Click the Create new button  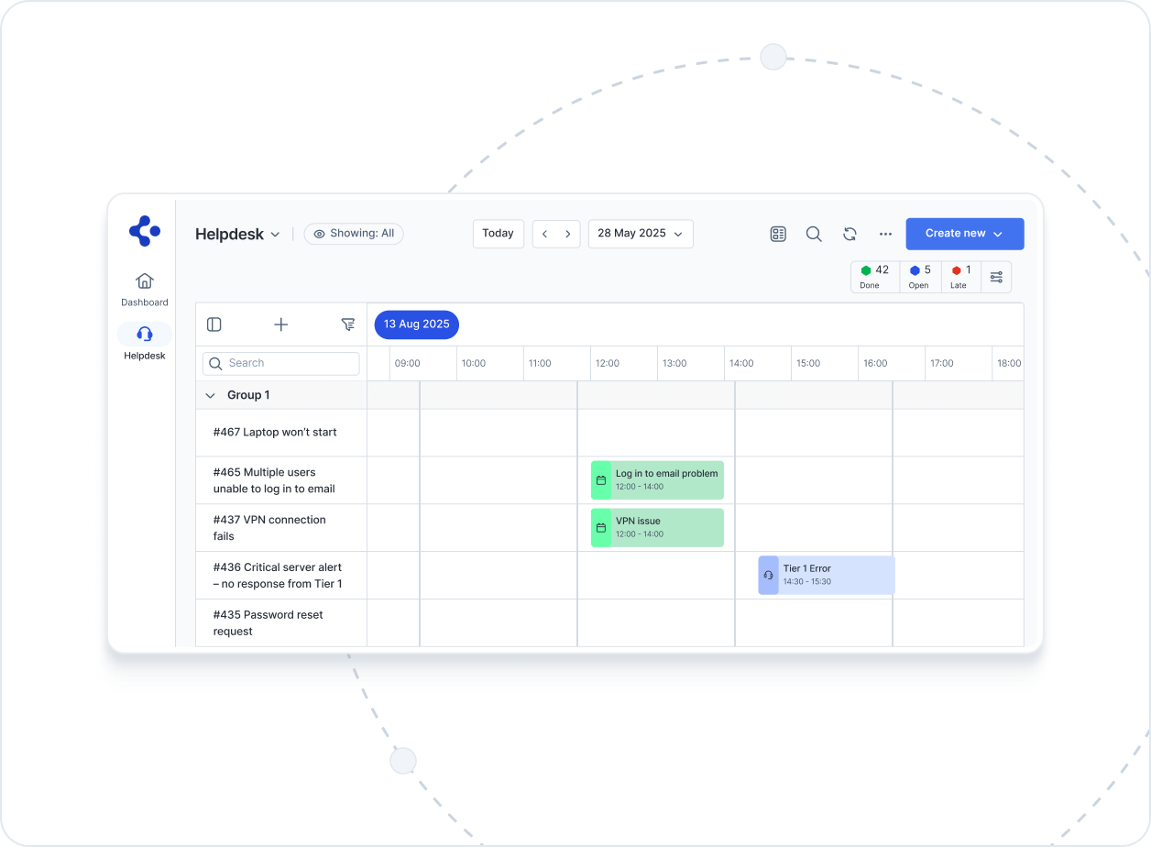(964, 234)
